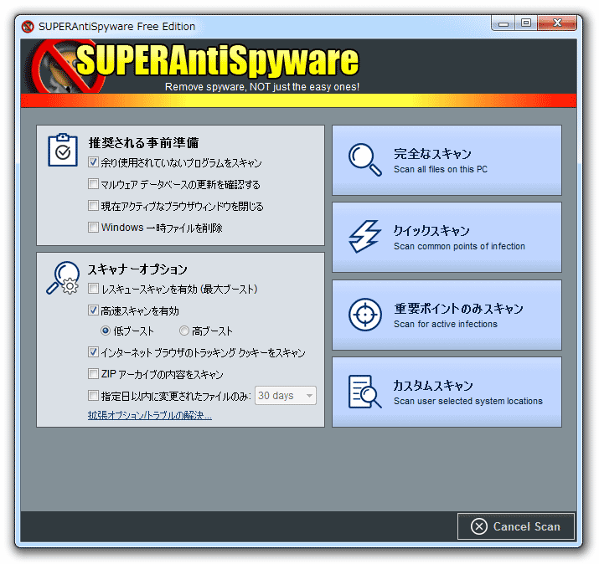Click the document magnifier custom scan icon
The height and width of the screenshot is (564, 599).
point(364,392)
